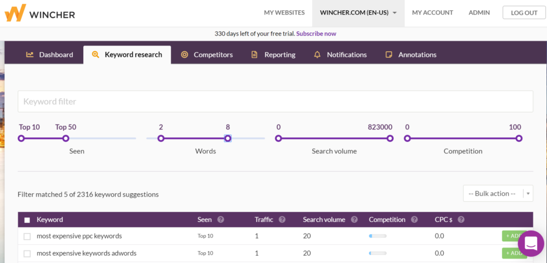
Task: Open the Competitors tab
Action: coord(207,55)
